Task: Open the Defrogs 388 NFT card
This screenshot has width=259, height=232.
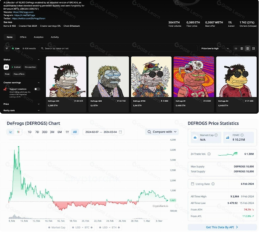Action: click(109, 84)
